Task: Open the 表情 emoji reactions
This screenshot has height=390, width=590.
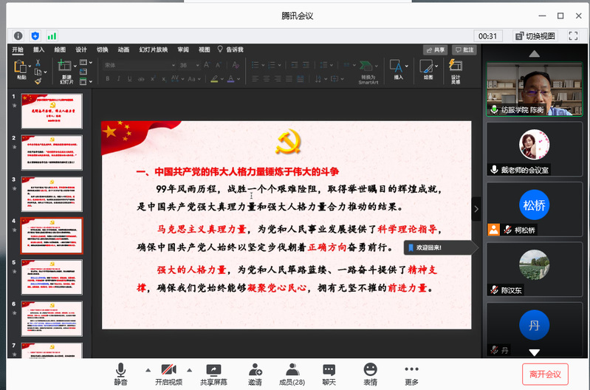Action: click(x=370, y=373)
